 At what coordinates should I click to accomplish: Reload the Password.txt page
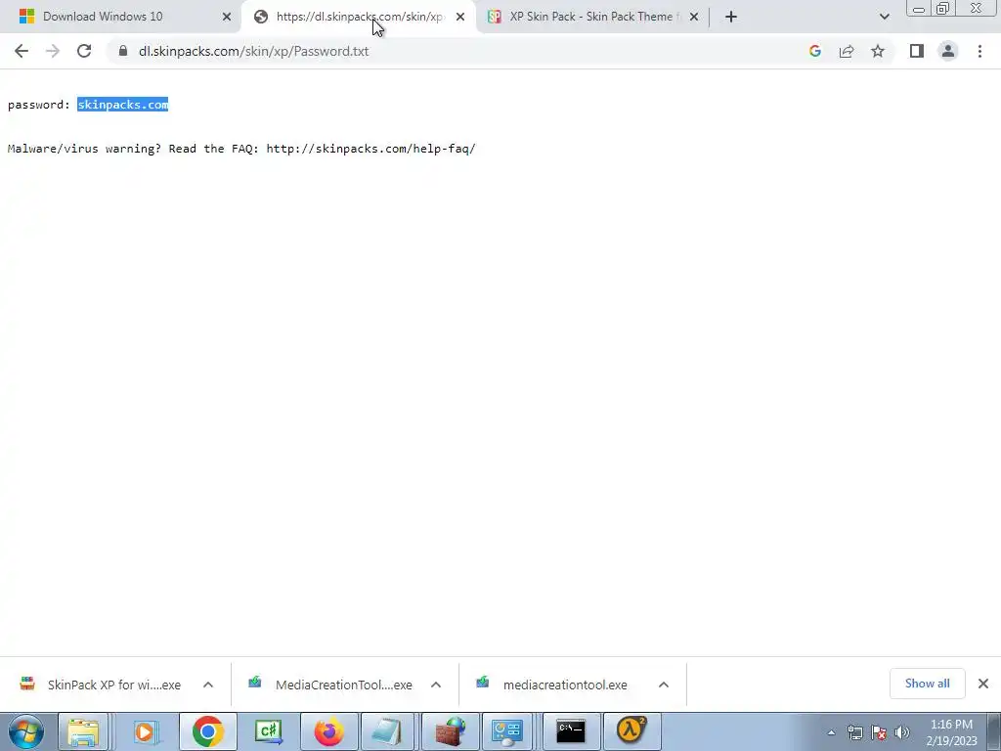(84, 51)
